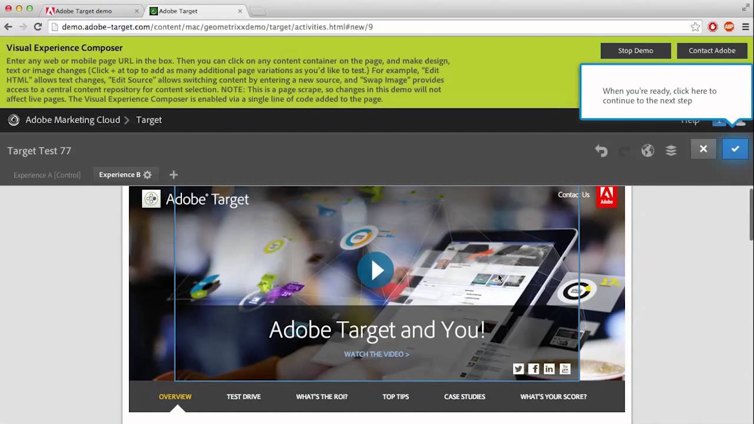754x424 pixels.
Task: Click the redo arrow in Target toolbar
Action: [x=624, y=151]
